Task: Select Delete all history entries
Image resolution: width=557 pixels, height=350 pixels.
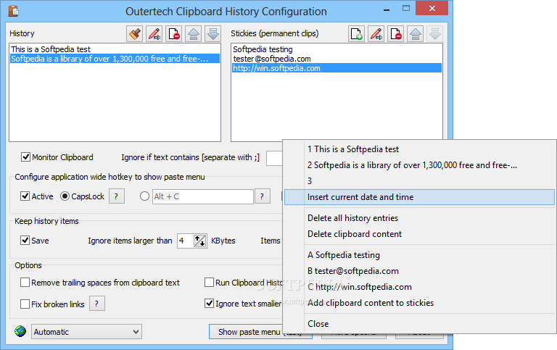Action: [x=419, y=218]
